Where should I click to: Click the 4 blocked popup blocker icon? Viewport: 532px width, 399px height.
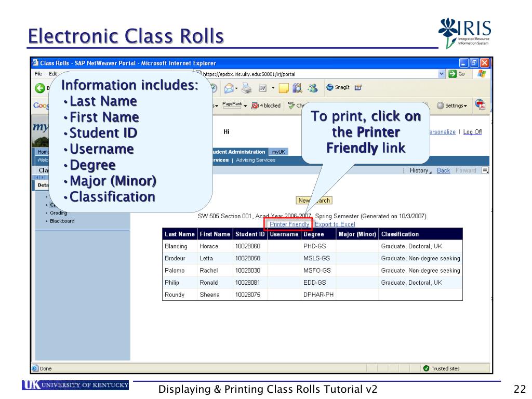[255, 105]
